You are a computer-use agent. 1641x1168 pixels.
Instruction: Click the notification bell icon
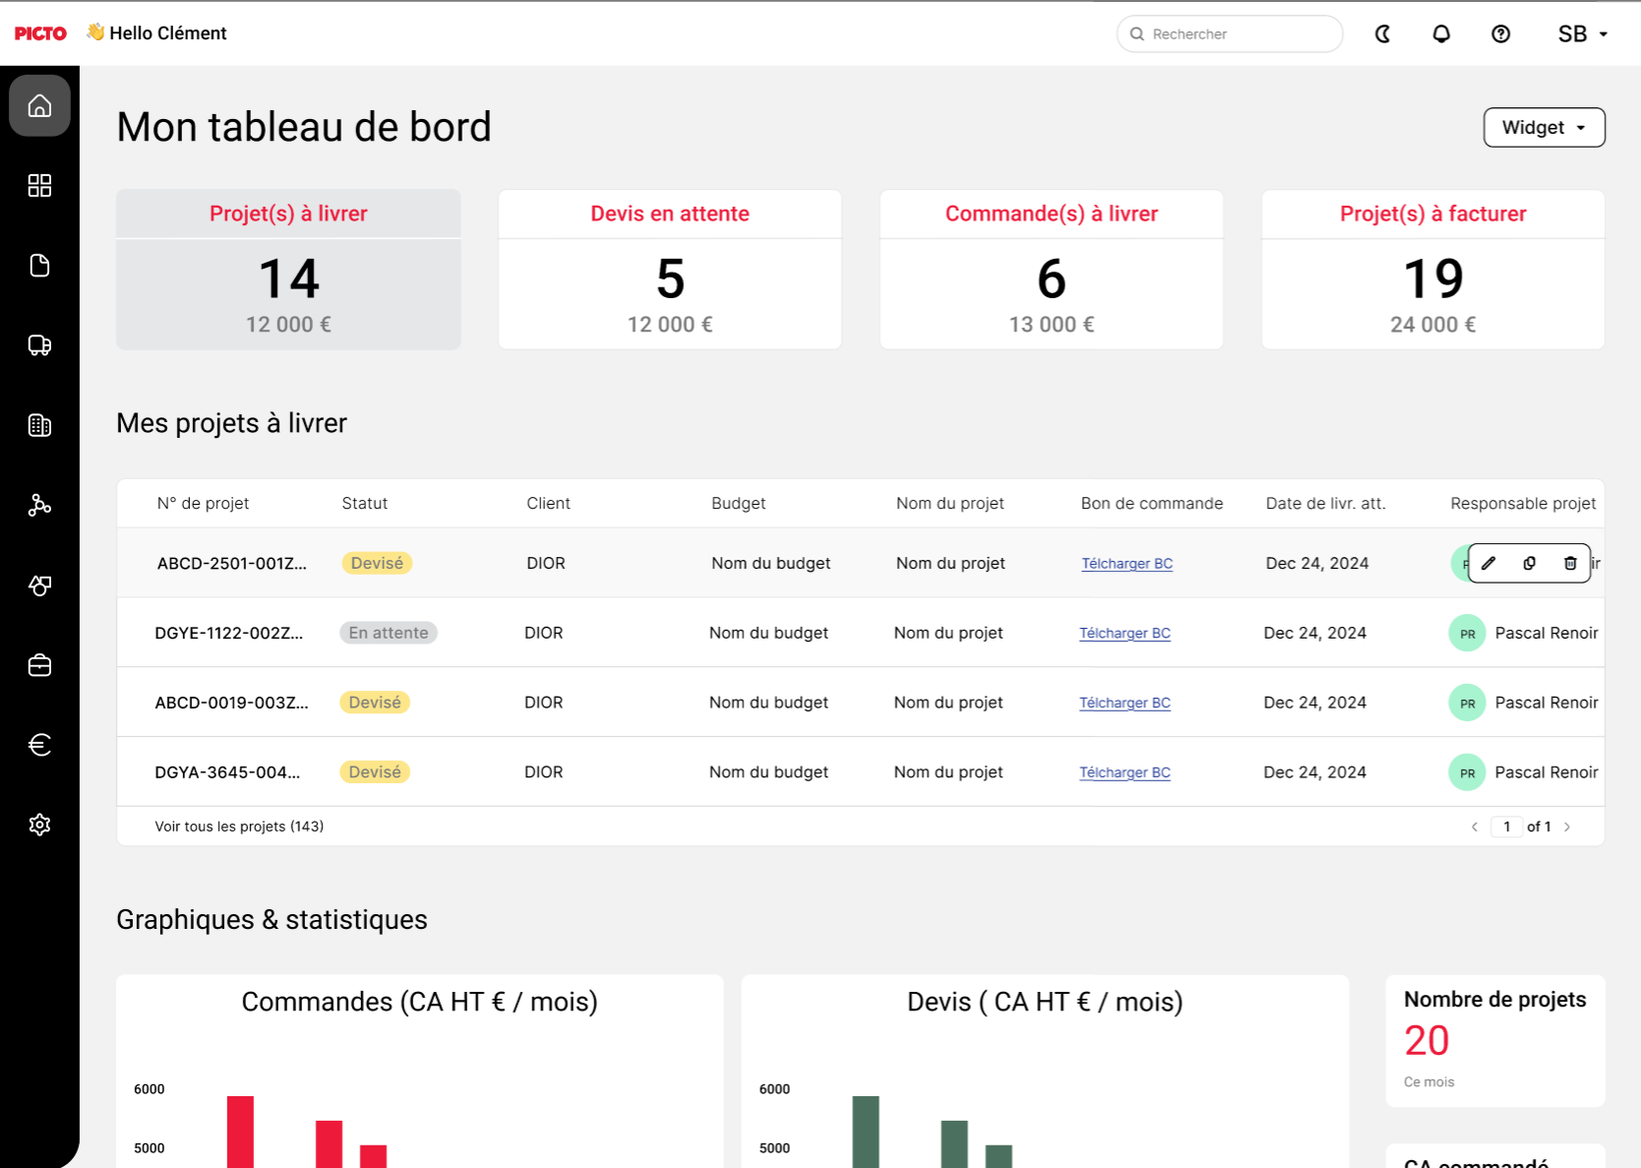[1441, 34]
